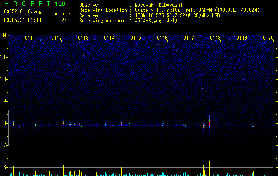Click the 0112 time marker
278x176 pixels.
point(57,38)
